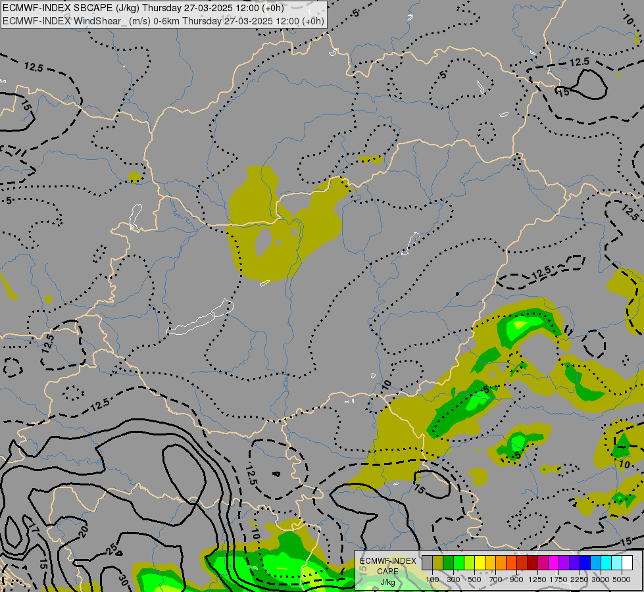Image resolution: width=644 pixels, height=592 pixels.
Task: Click the 'ECMWF-INDEX' legend heading
Action: (387, 561)
